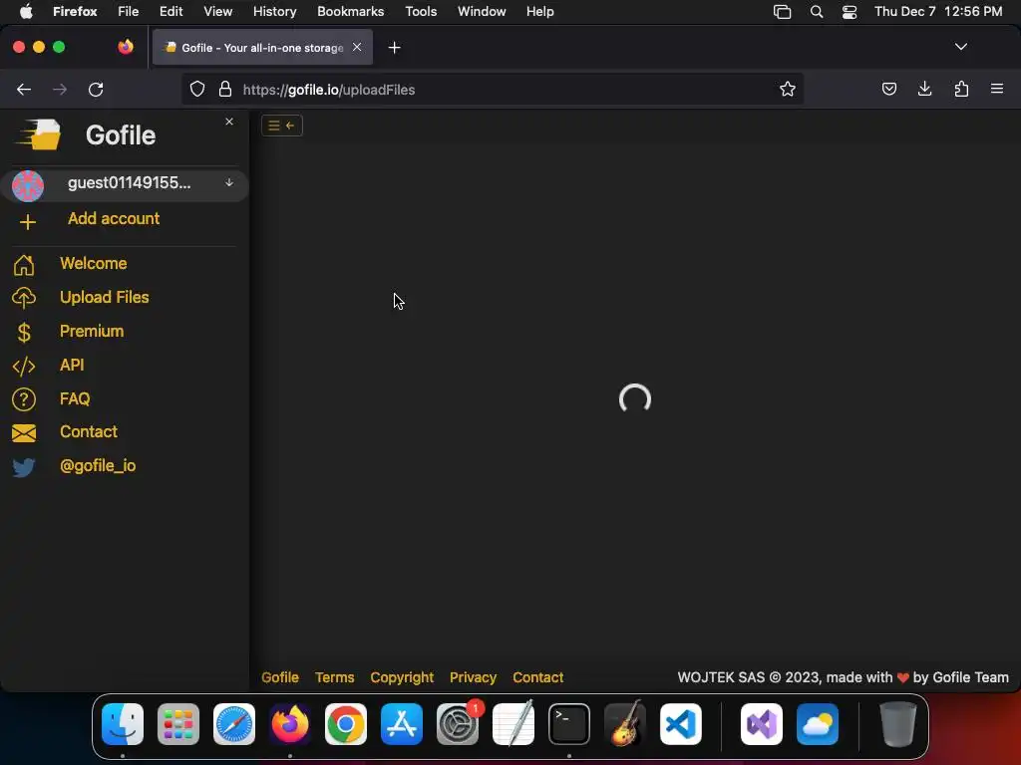Viewport: 1021px width, 765px height.
Task: Open Google Chrome from the Dock
Action: pyautogui.click(x=346, y=724)
